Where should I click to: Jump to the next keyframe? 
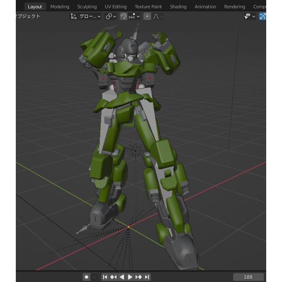tap(139, 277)
